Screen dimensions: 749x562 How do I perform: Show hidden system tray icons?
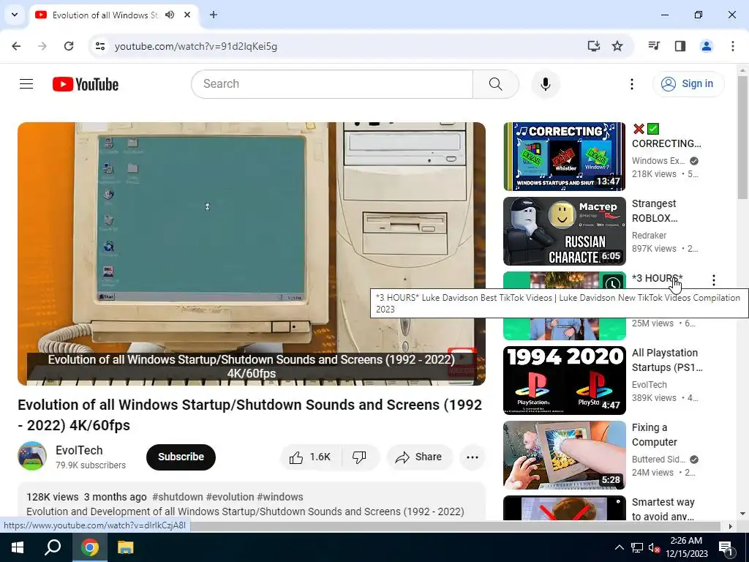(619, 547)
